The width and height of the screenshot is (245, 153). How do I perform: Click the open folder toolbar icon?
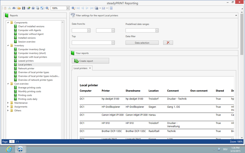(19, 8)
